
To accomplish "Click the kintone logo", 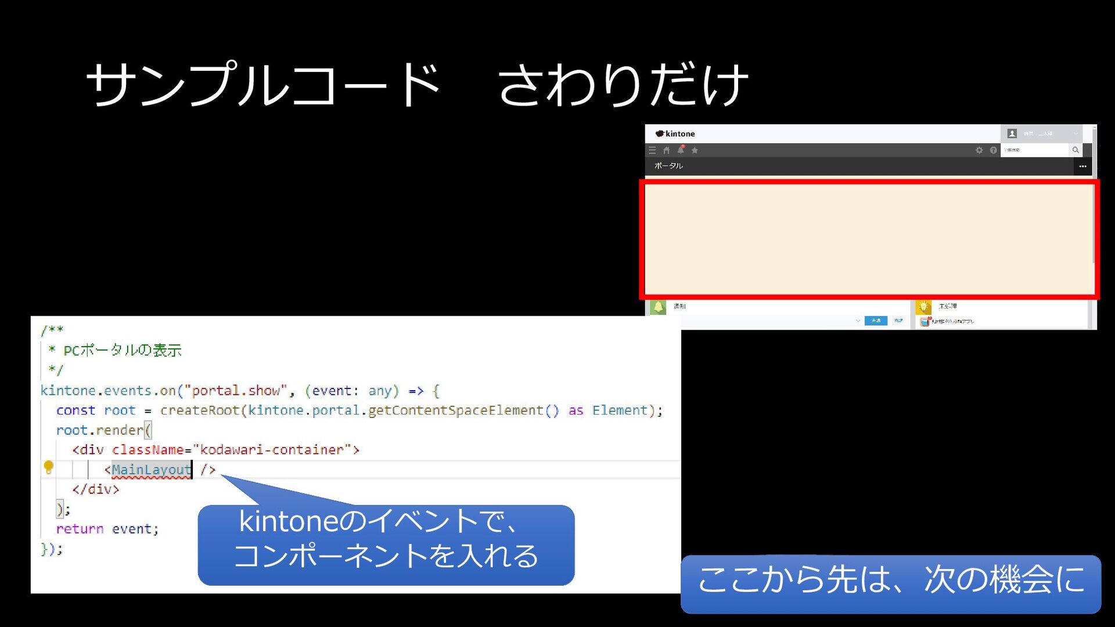I will click(x=675, y=134).
